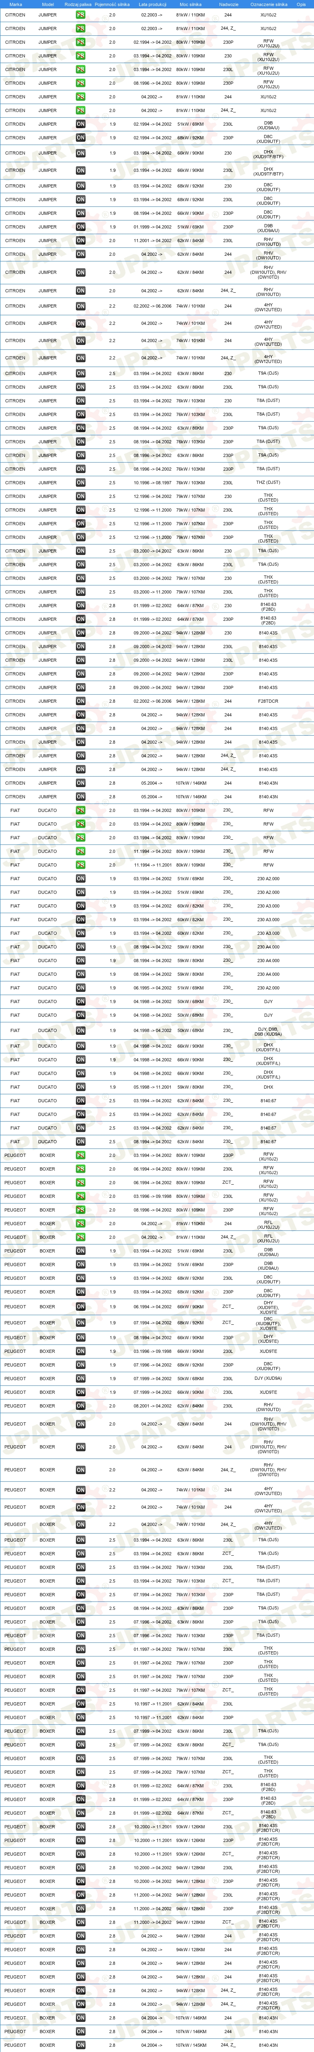Select the standalone F28DTCR engine code cell
This screenshot has width=314, height=2052.
(269, 701)
